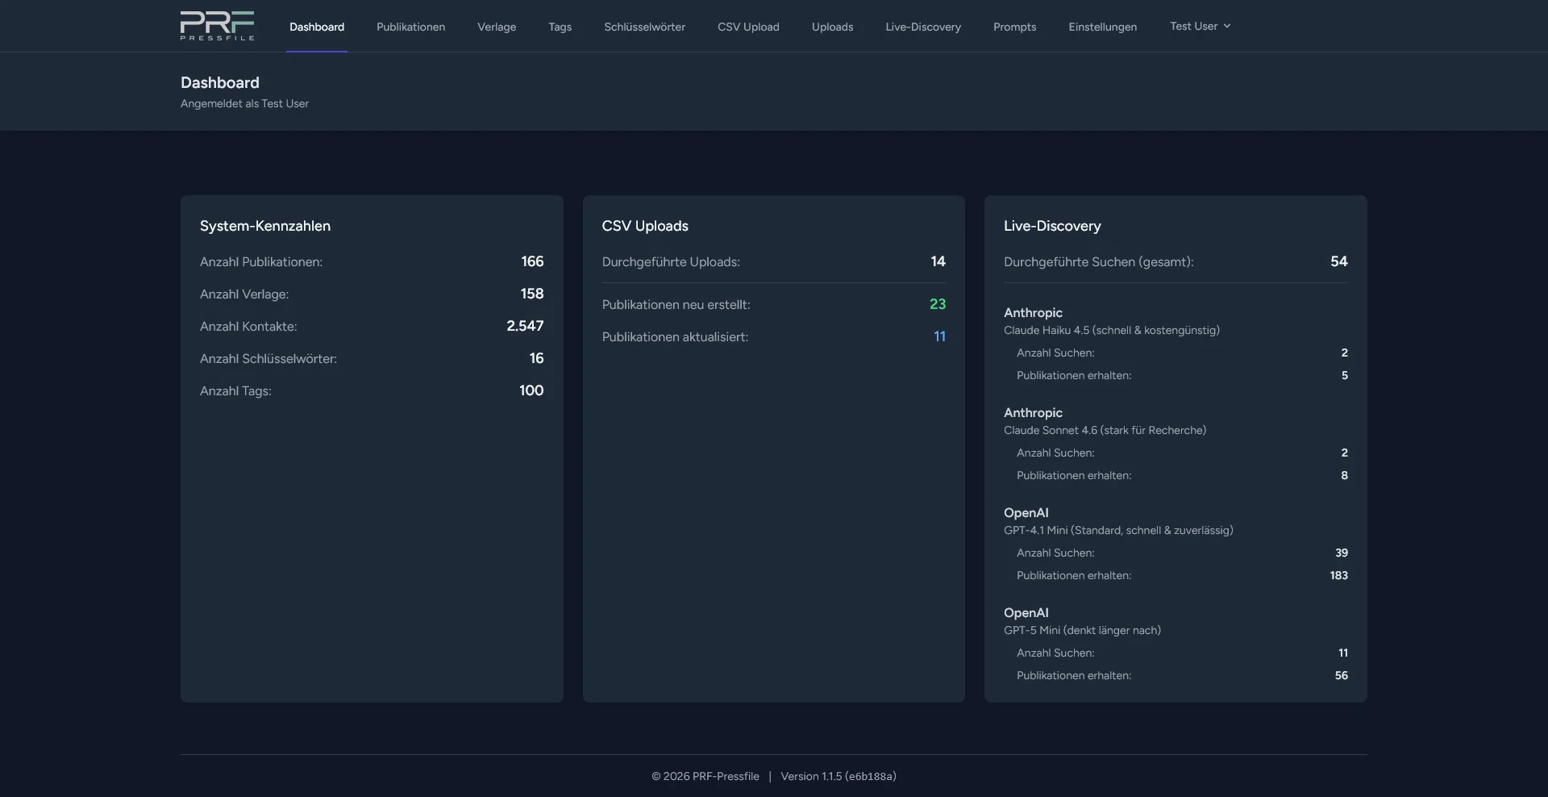This screenshot has height=797, width=1548.
Task: Click the System-Kennzahlen card title
Action: click(265, 226)
